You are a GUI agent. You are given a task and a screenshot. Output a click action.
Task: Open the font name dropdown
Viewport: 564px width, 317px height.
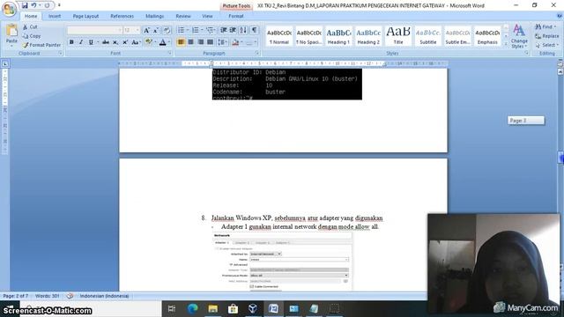[120, 31]
